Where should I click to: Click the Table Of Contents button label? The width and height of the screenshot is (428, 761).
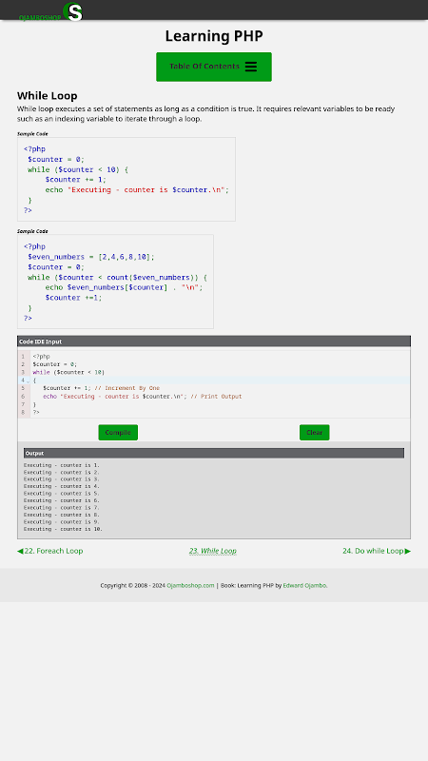(204, 67)
